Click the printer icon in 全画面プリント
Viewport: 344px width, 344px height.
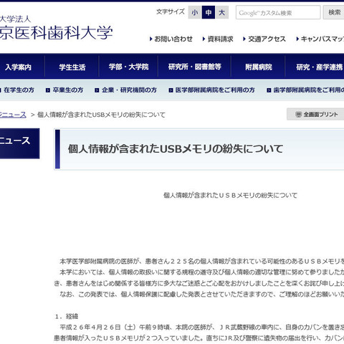tap(298, 115)
